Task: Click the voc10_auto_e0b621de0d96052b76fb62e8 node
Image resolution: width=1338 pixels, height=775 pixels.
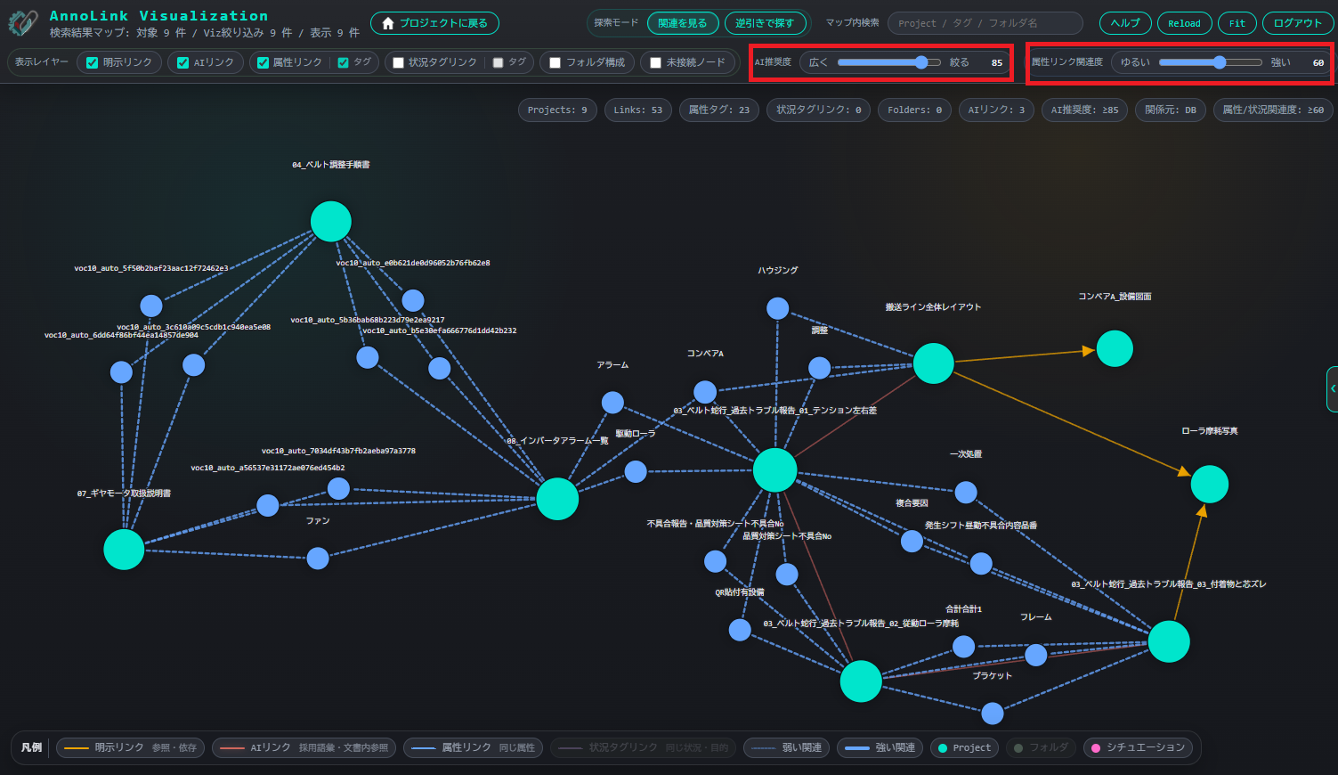Action: [x=413, y=300]
